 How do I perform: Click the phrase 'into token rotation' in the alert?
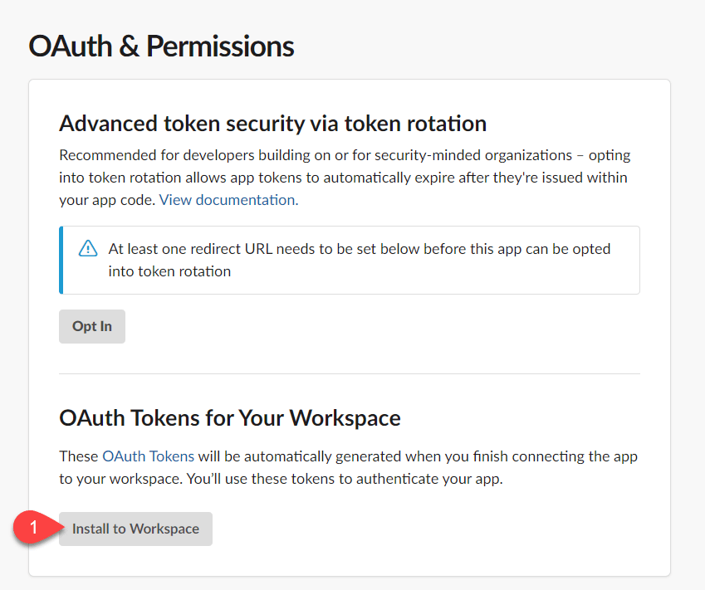point(169,271)
